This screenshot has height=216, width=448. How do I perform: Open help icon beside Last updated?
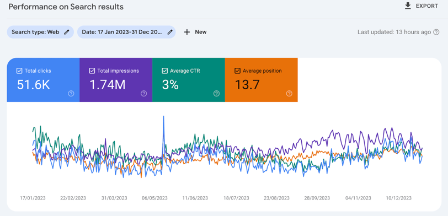point(436,32)
